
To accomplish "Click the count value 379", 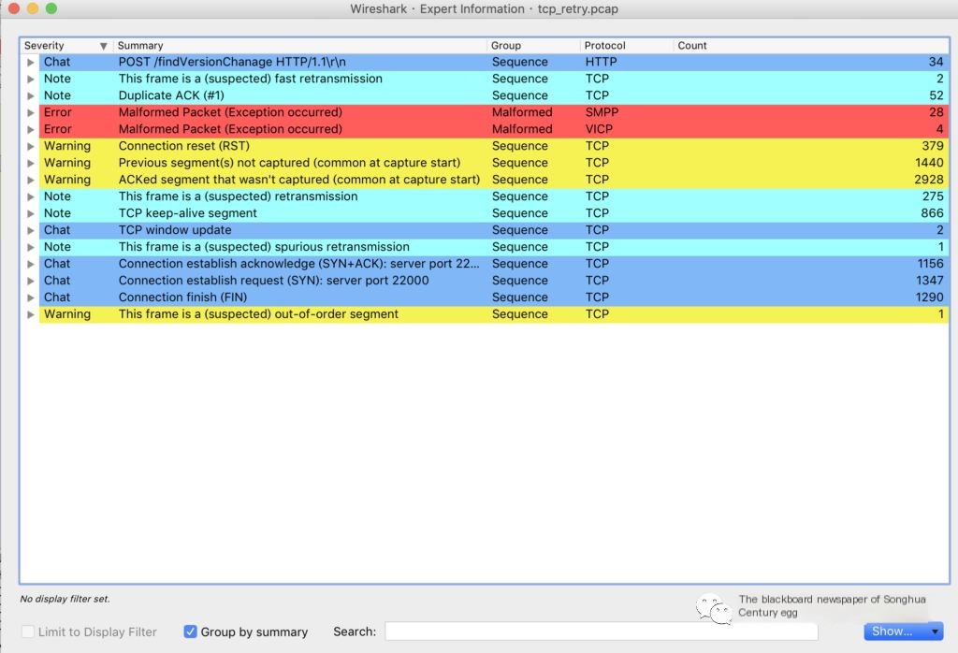I will click(933, 146).
